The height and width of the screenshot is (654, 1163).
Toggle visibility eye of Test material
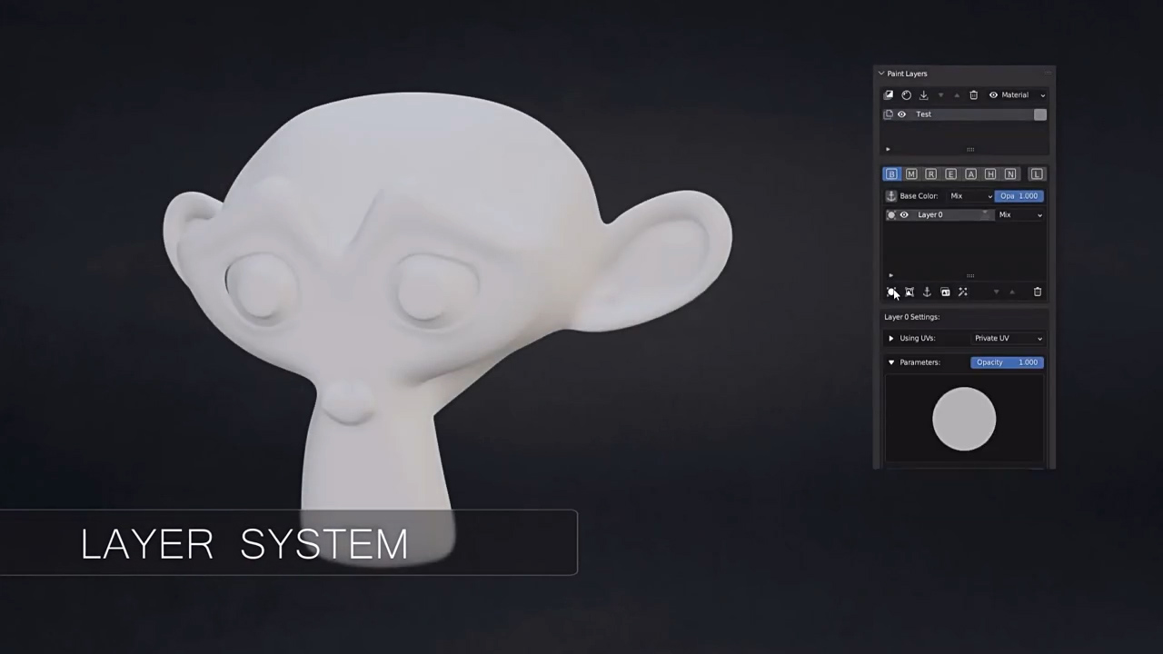(x=901, y=114)
